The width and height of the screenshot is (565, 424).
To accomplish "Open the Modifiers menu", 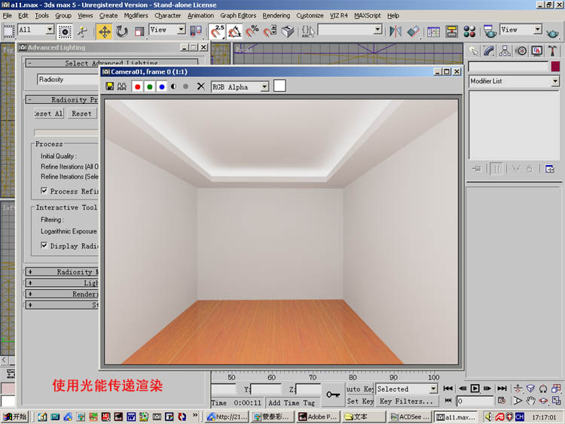I will [136, 16].
